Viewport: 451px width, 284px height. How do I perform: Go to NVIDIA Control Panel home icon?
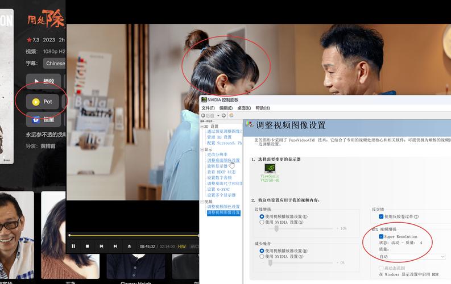231,115
